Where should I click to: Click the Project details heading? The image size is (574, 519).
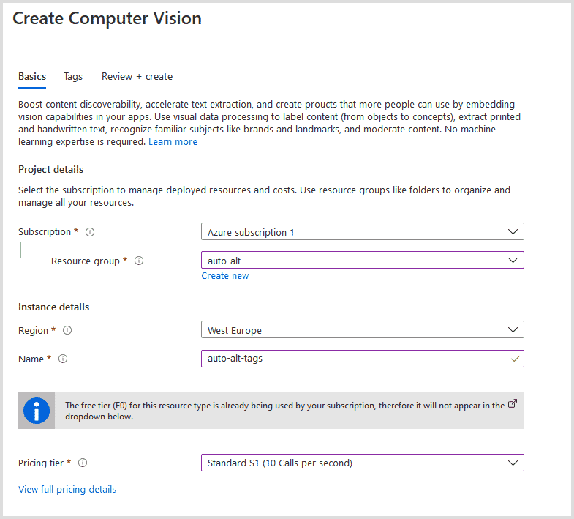[51, 170]
